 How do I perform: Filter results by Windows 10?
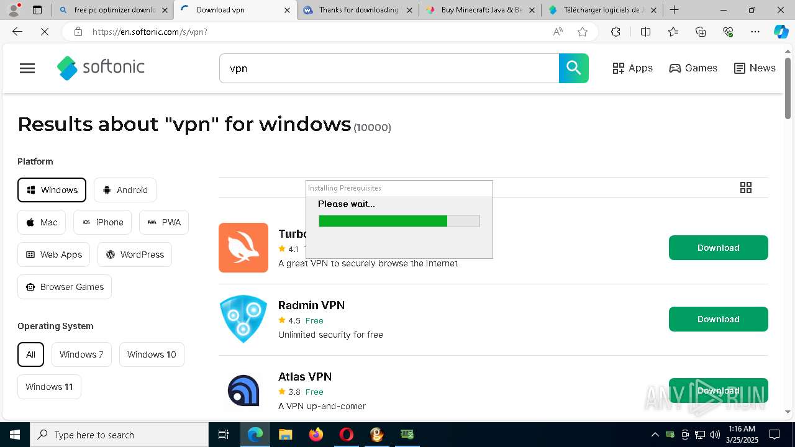click(152, 354)
